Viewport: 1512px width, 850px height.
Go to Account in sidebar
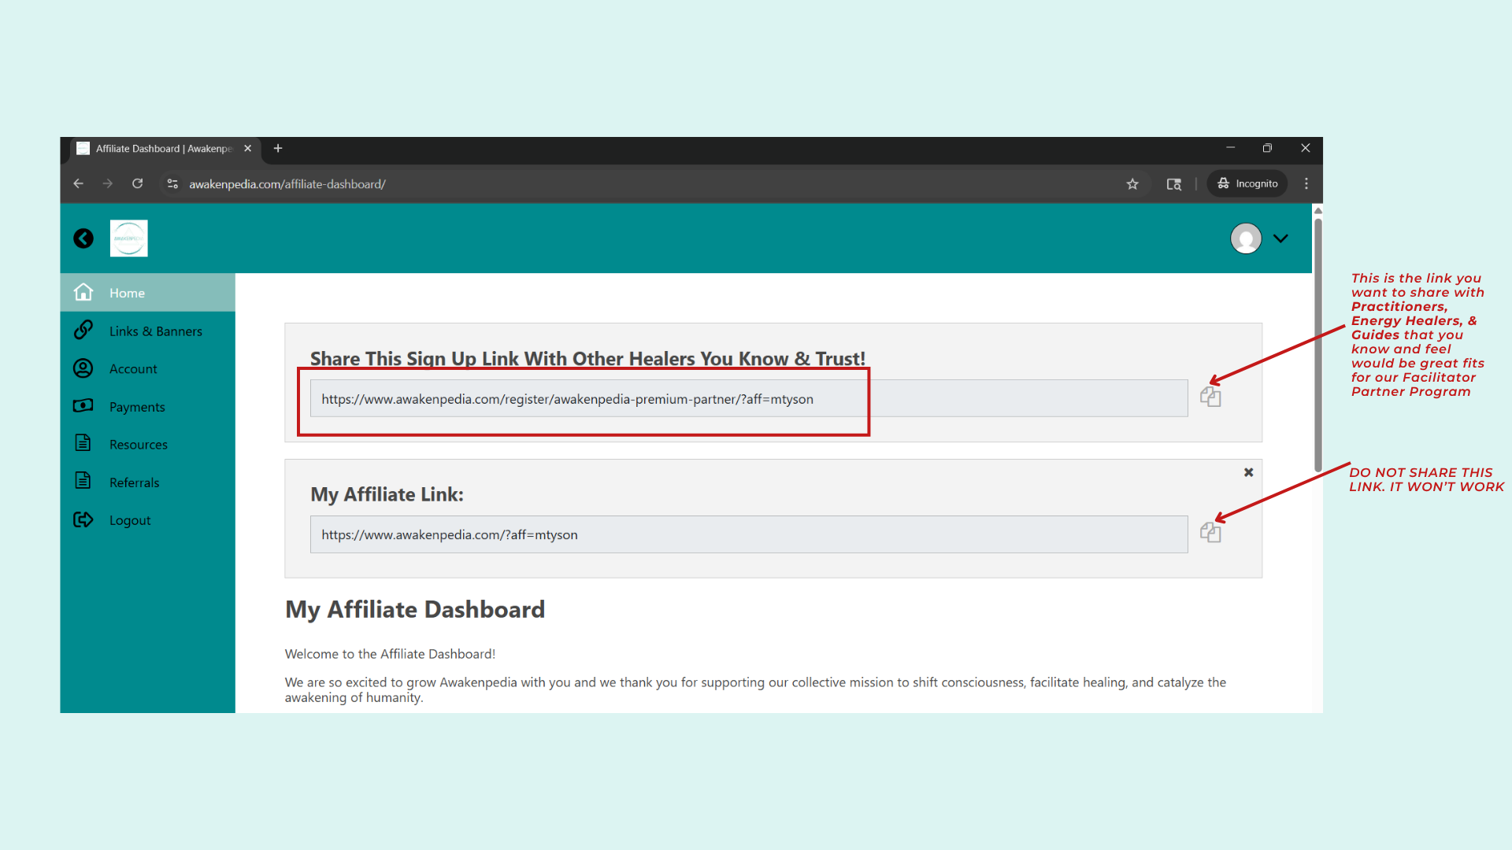133,369
